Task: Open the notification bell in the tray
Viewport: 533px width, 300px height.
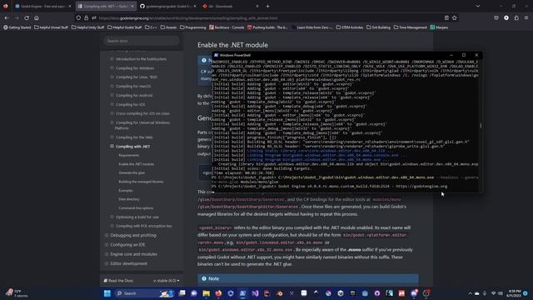Action: (526, 293)
